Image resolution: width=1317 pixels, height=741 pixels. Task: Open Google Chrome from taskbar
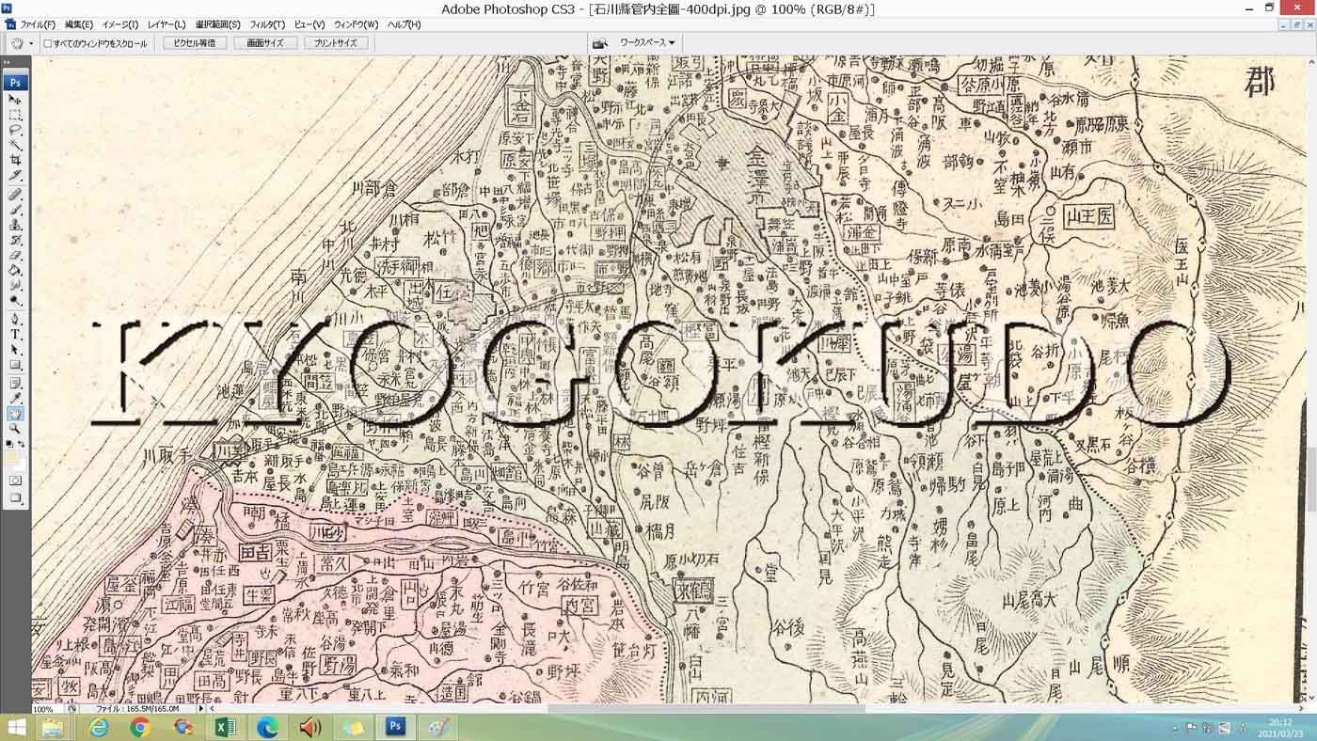click(x=140, y=727)
